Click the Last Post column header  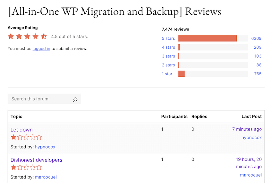252,116
